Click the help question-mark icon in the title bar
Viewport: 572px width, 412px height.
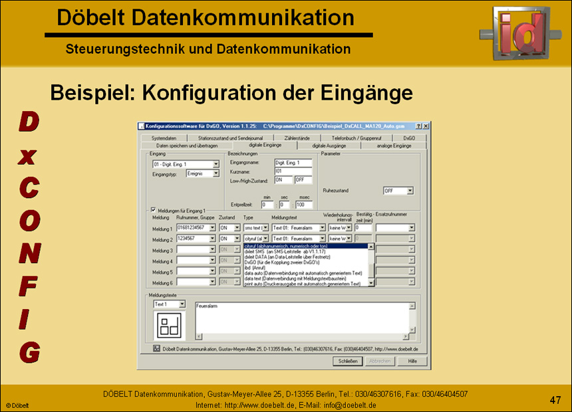coord(420,124)
